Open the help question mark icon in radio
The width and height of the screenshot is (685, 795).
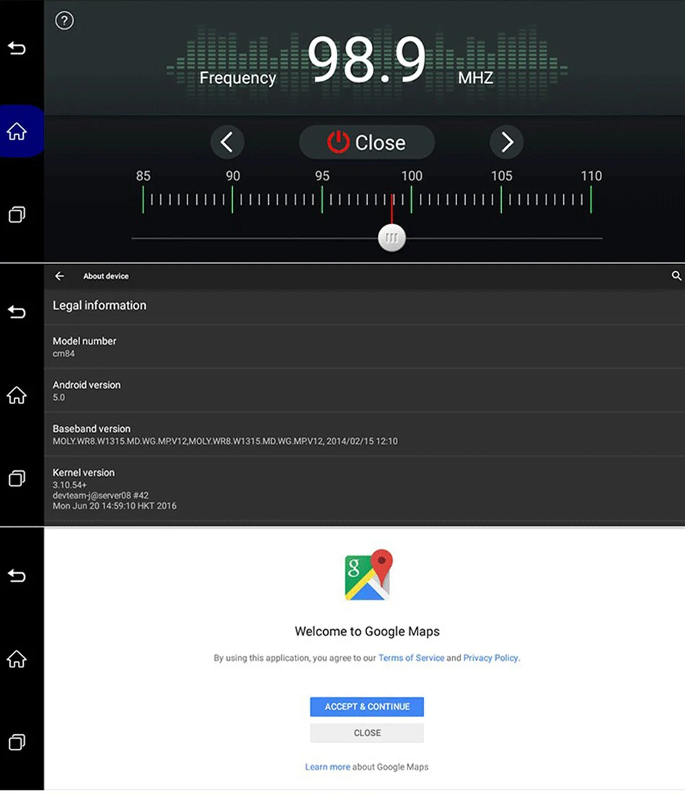[64, 21]
